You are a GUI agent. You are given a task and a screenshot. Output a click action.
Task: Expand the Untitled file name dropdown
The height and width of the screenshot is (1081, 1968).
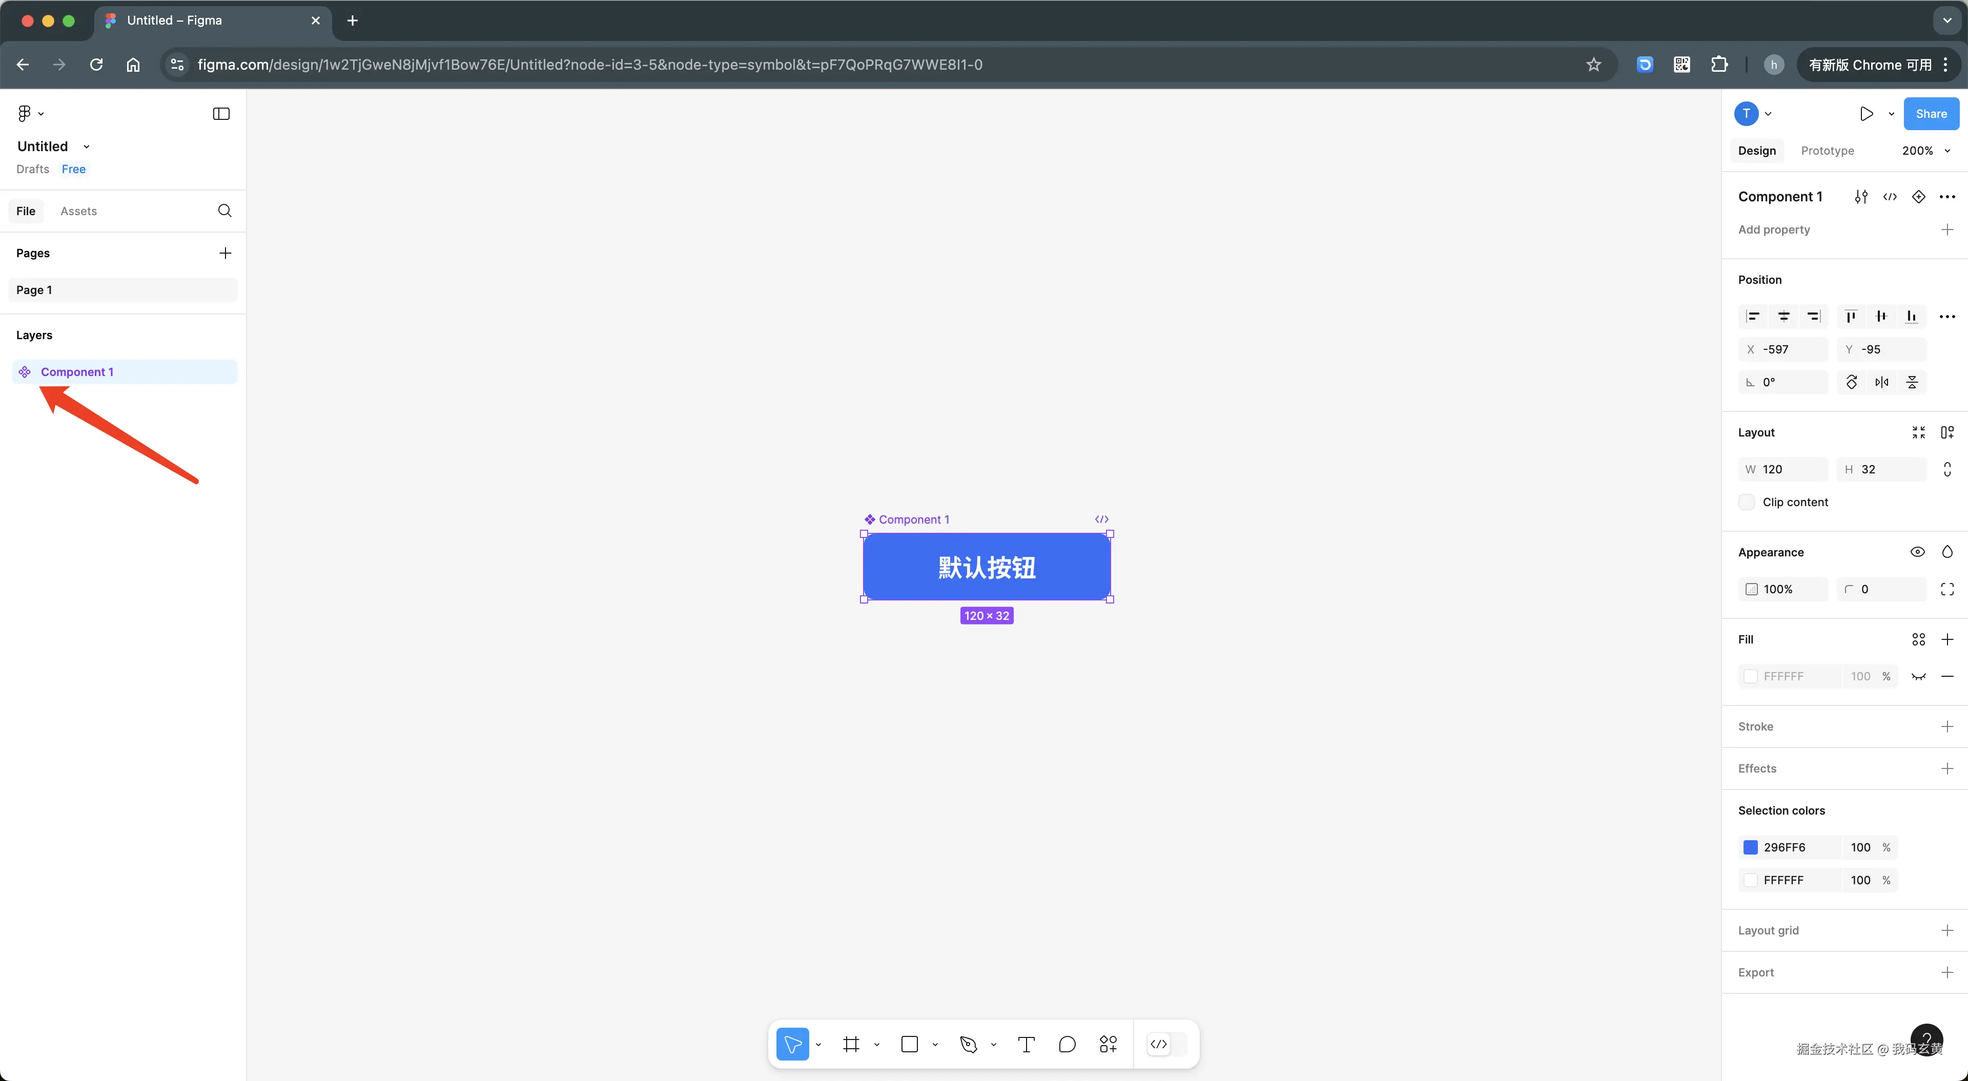(x=86, y=147)
